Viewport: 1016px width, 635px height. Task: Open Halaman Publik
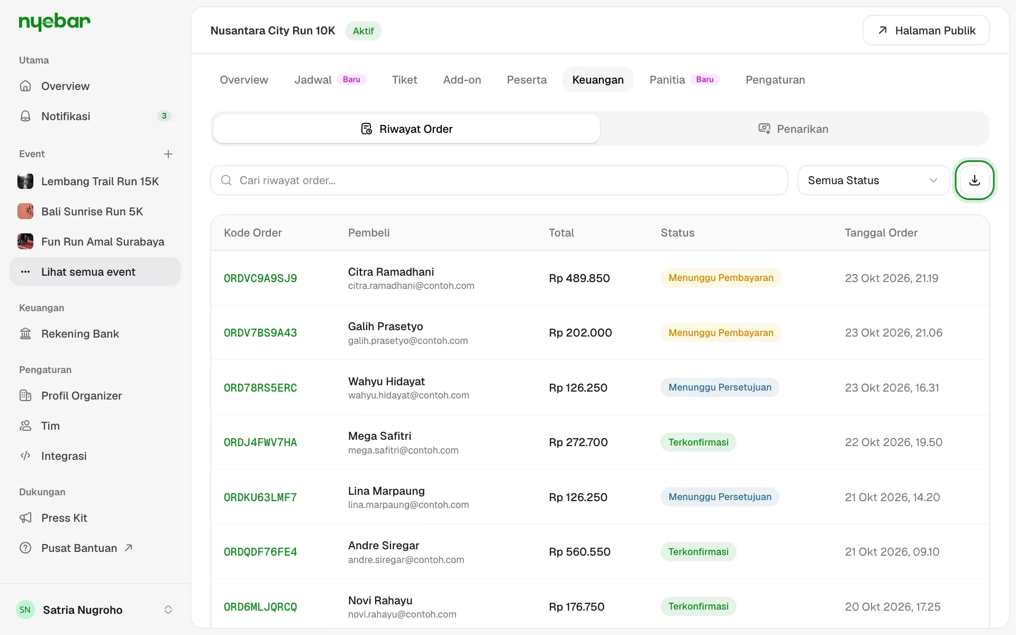pyautogui.click(x=926, y=31)
